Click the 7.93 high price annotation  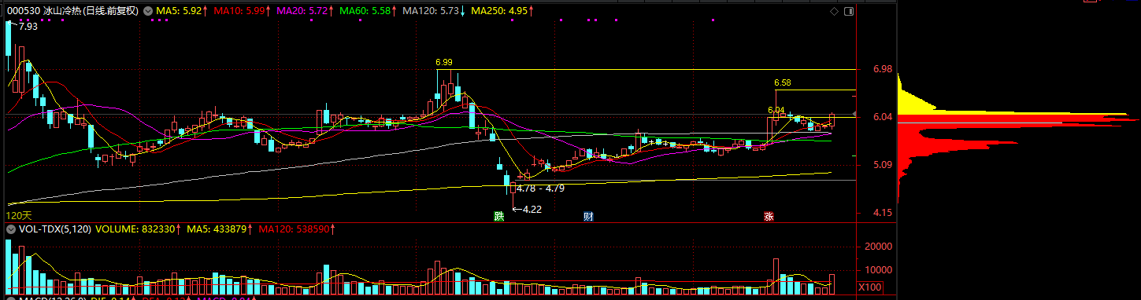pyautogui.click(x=28, y=27)
